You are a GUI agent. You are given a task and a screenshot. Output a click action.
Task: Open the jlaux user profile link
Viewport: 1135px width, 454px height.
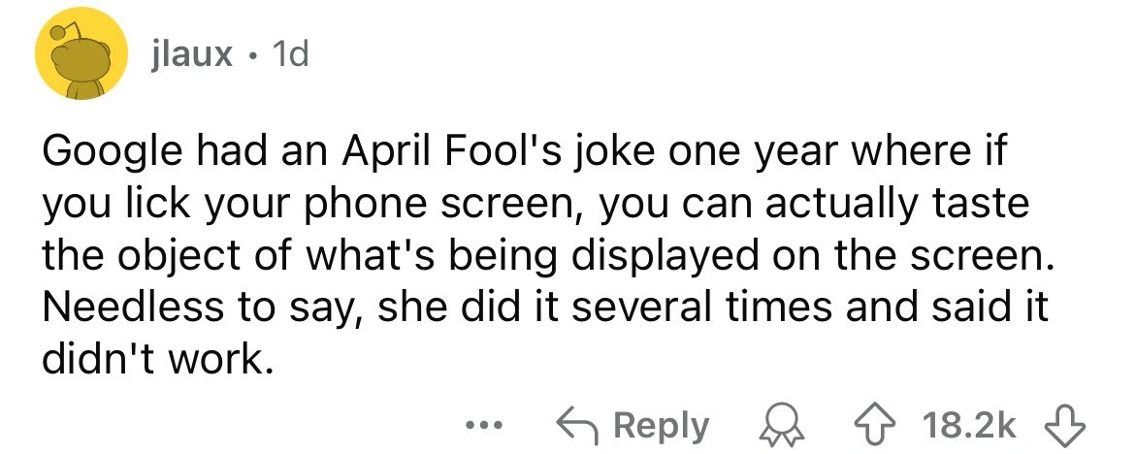192,54
